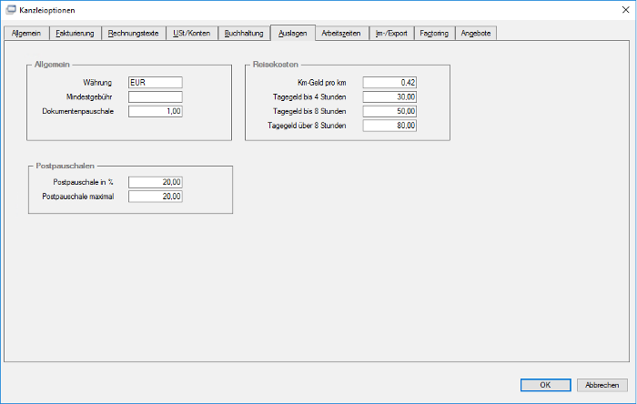The width and height of the screenshot is (637, 404).
Task: Switch to the Arbeitszeiten tab
Action: click(341, 34)
